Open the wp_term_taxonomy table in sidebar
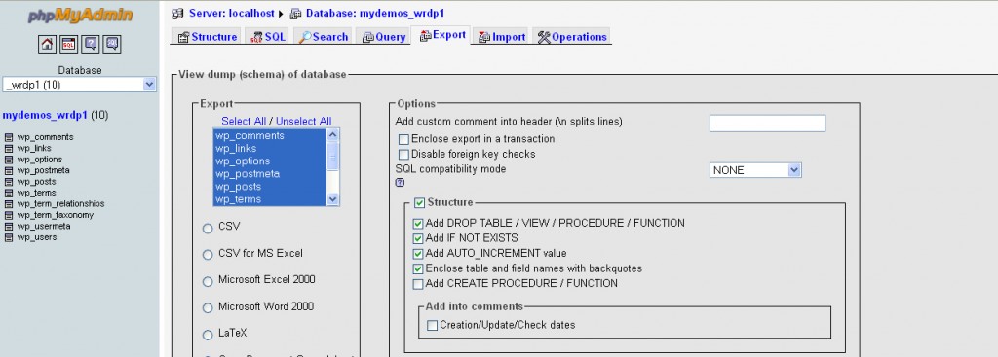The height and width of the screenshot is (357, 998). click(x=56, y=215)
